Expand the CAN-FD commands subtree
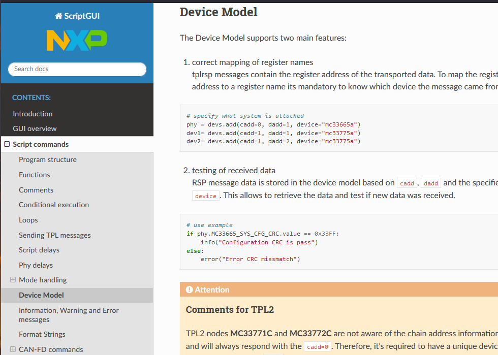The width and height of the screenshot is (498, 355). [13, 349]
